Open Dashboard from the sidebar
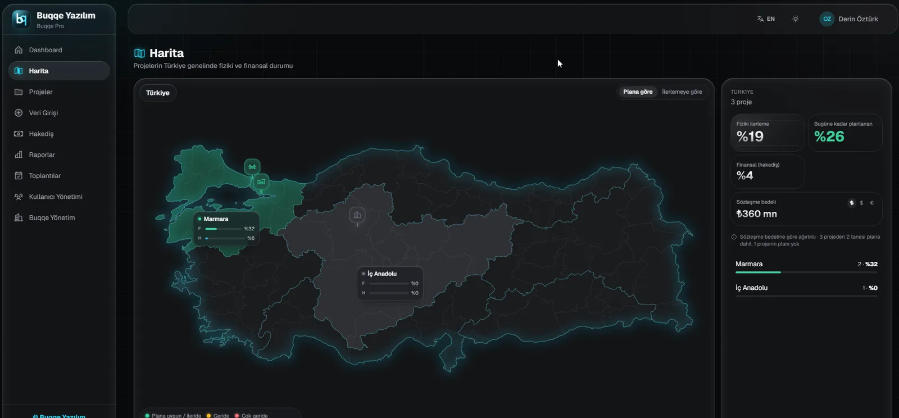Screen dimensions: 899x418 (59, 50)
